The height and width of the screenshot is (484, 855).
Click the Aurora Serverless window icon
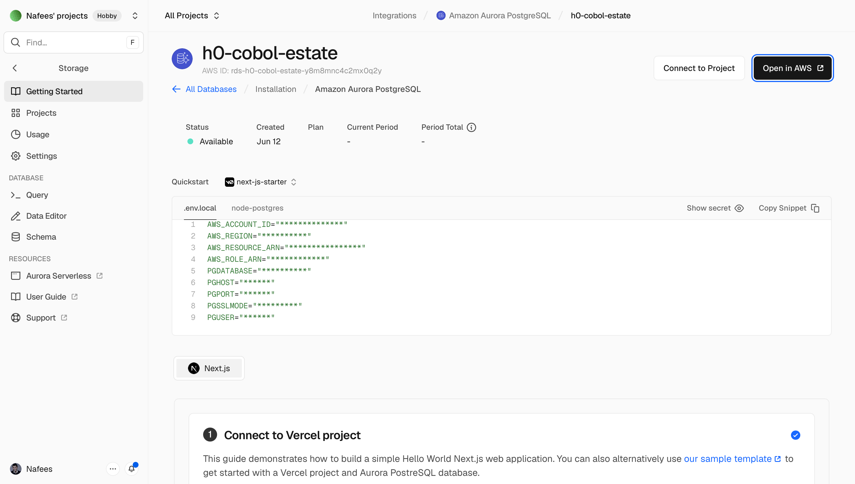pos(16,276)
